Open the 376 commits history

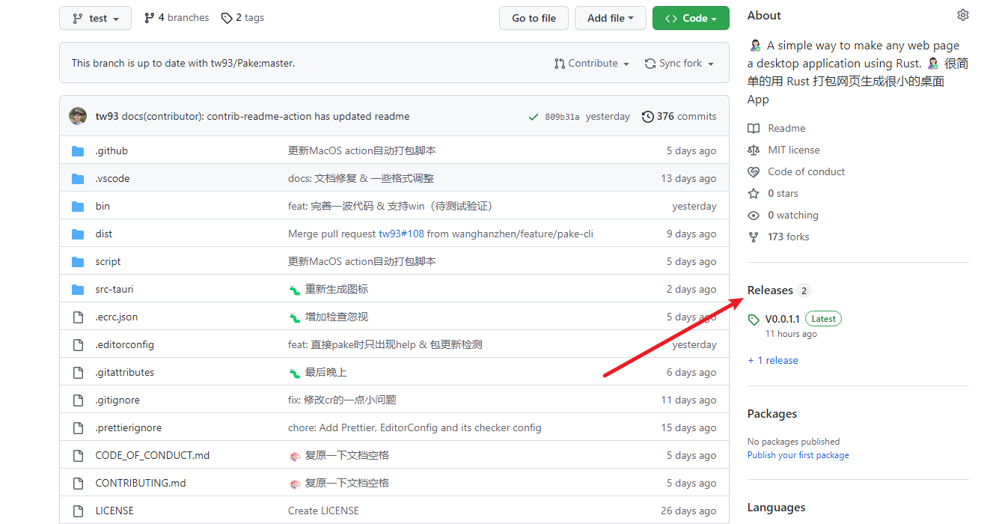tap(679, 117)
